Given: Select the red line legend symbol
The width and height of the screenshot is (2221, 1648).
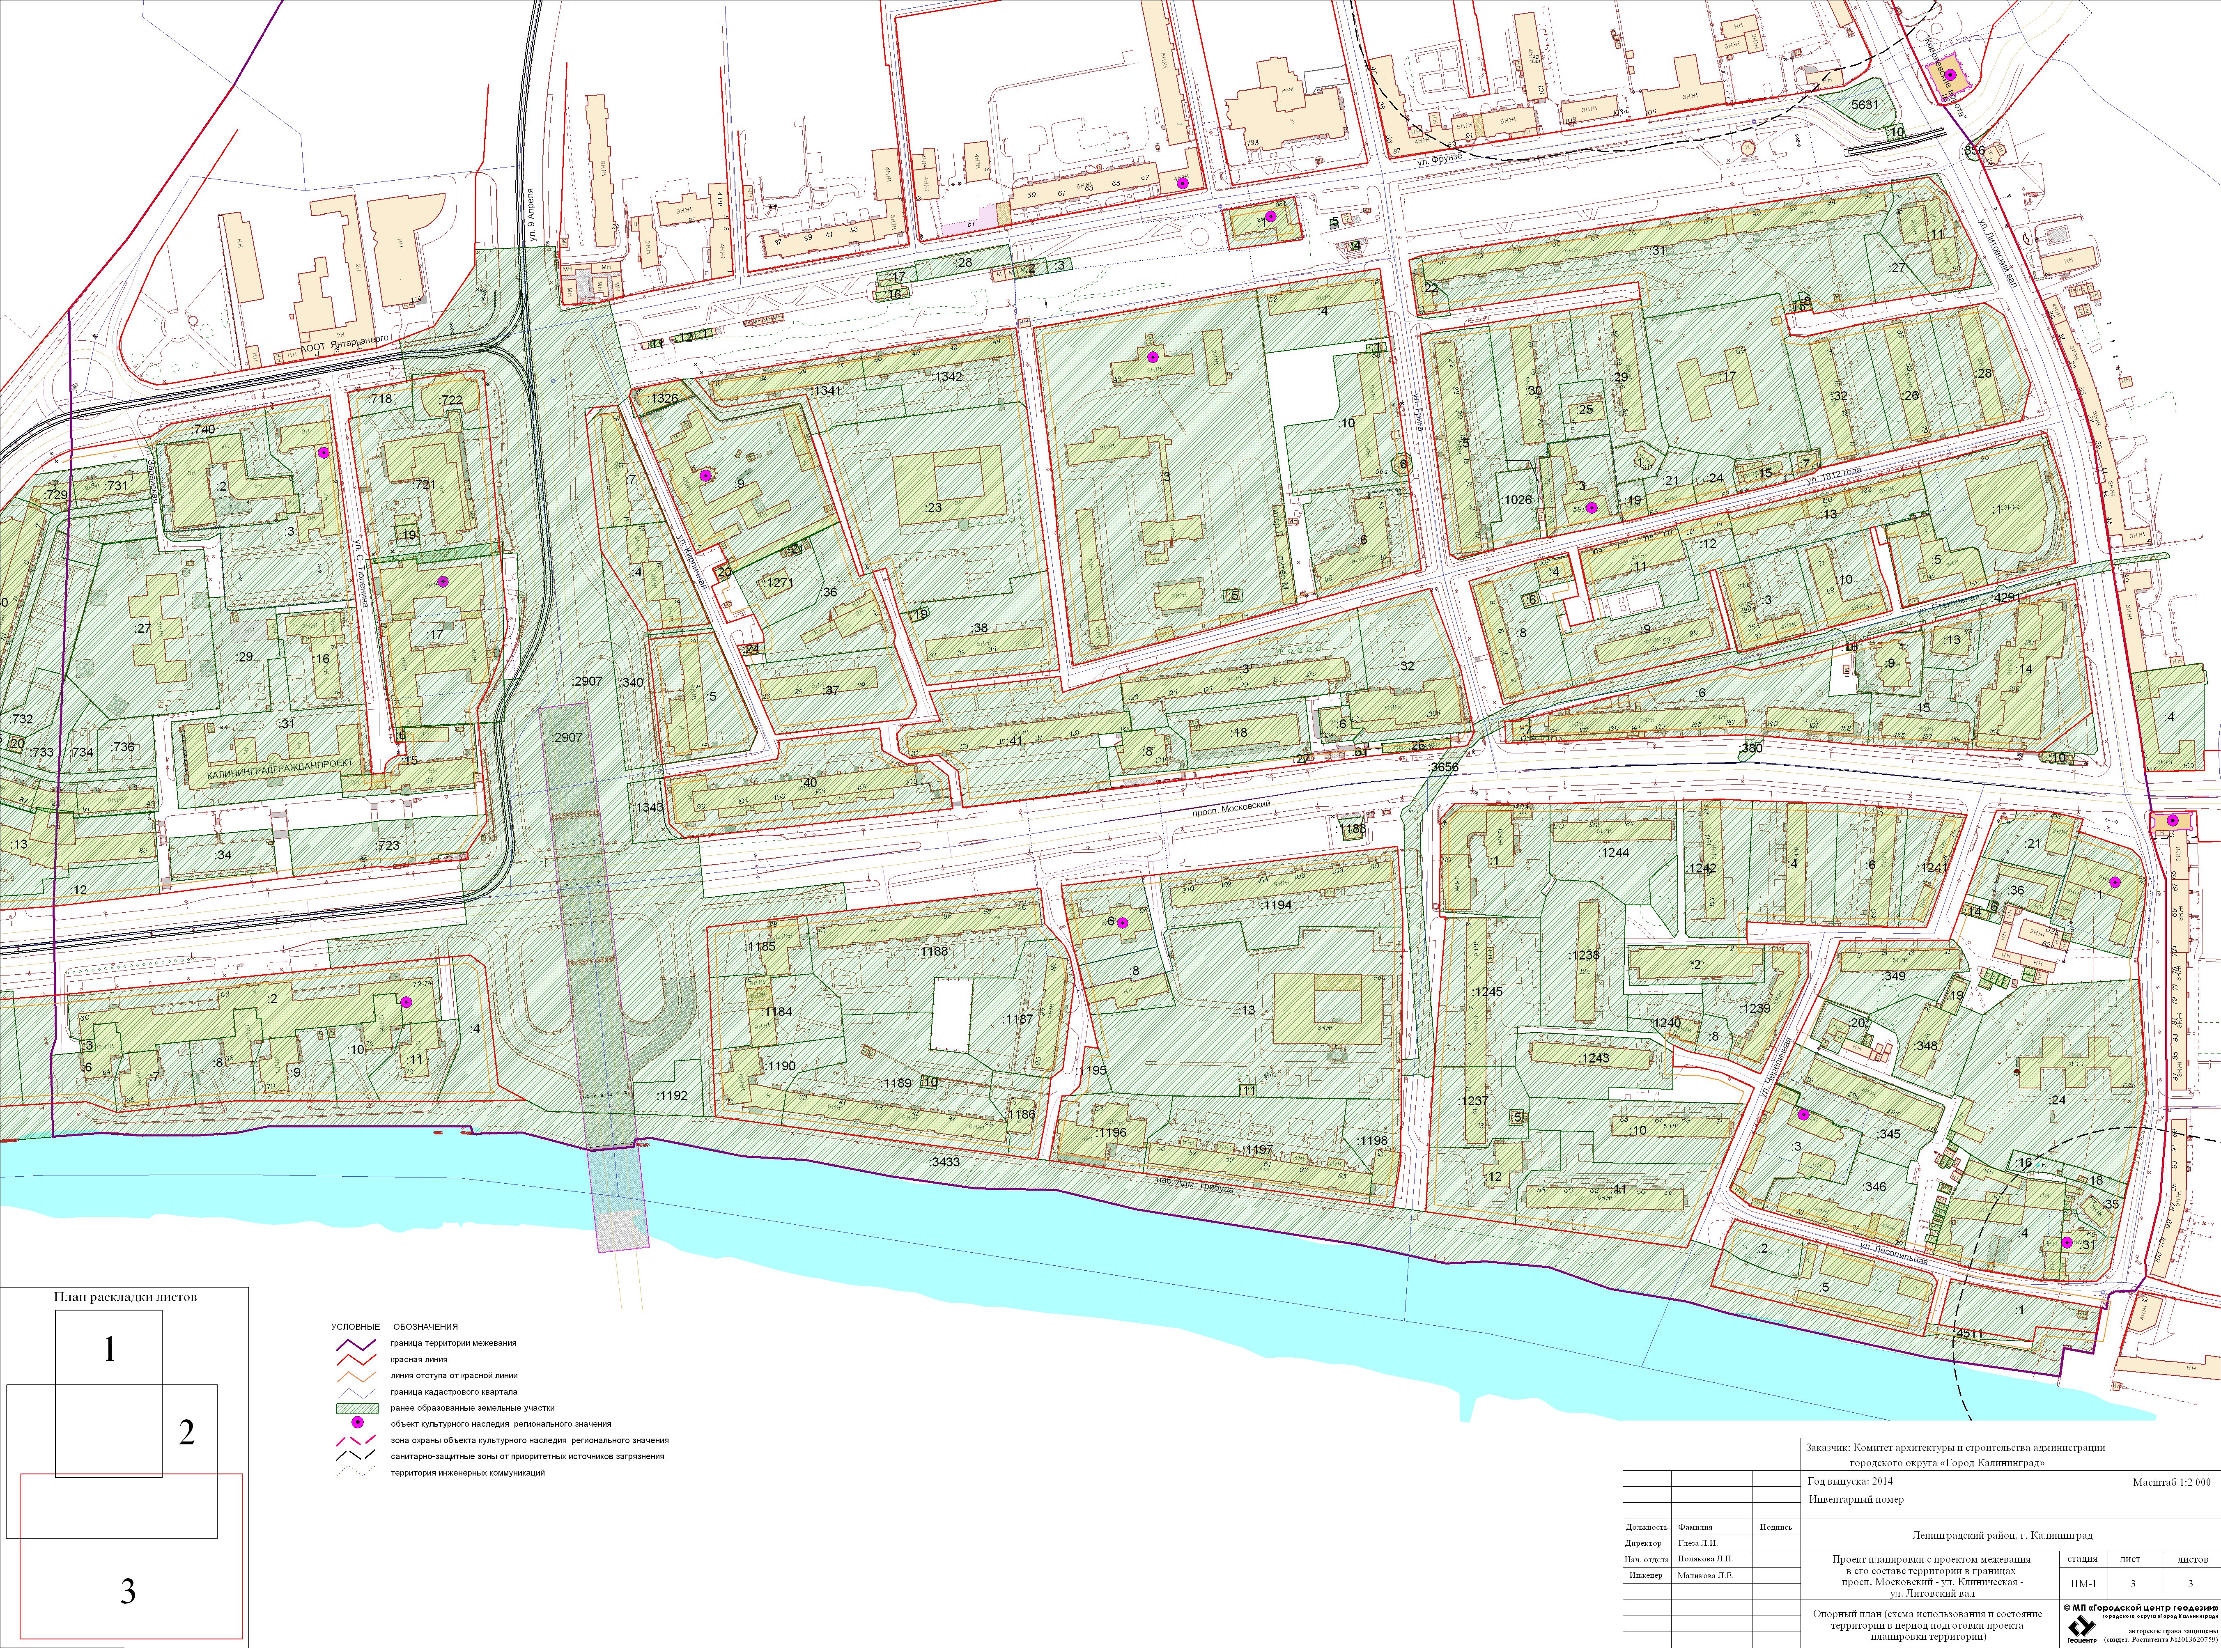Looking at the screenshot, I should (356, 1360).
